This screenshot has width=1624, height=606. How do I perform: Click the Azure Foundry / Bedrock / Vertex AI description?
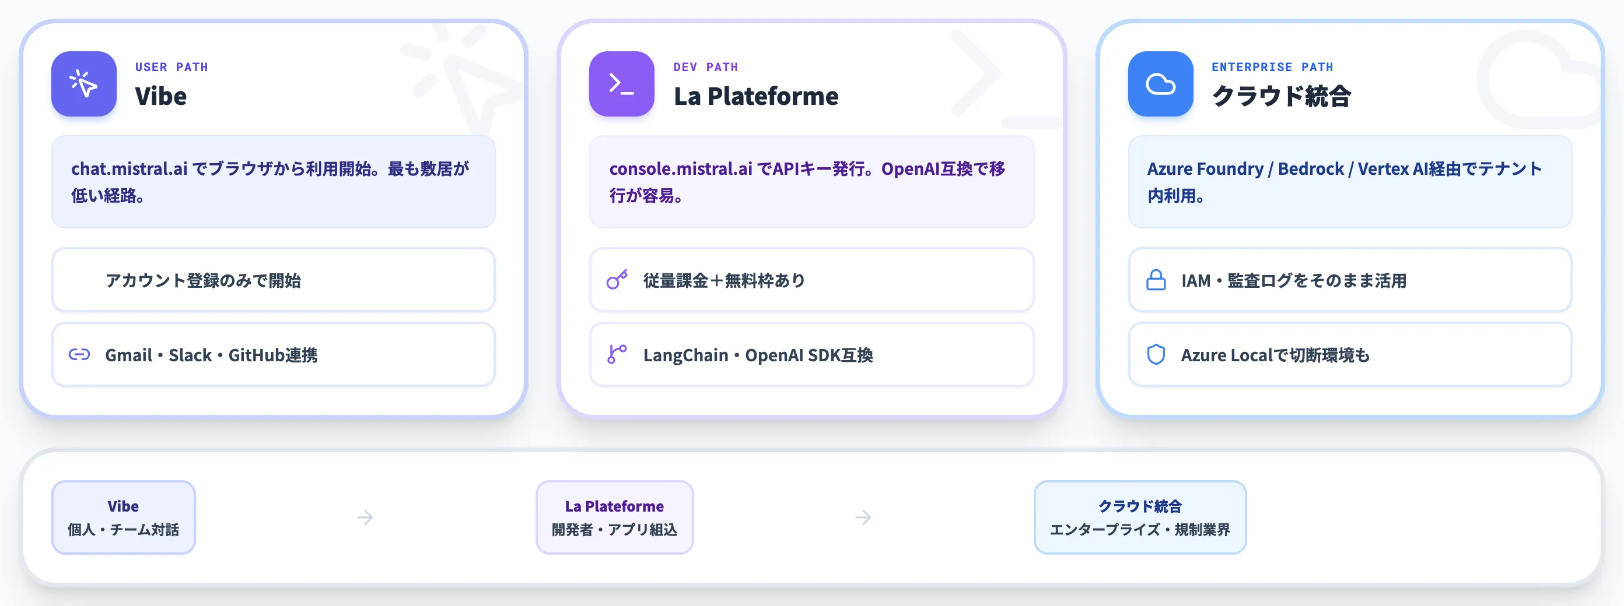coord(1350,181)
